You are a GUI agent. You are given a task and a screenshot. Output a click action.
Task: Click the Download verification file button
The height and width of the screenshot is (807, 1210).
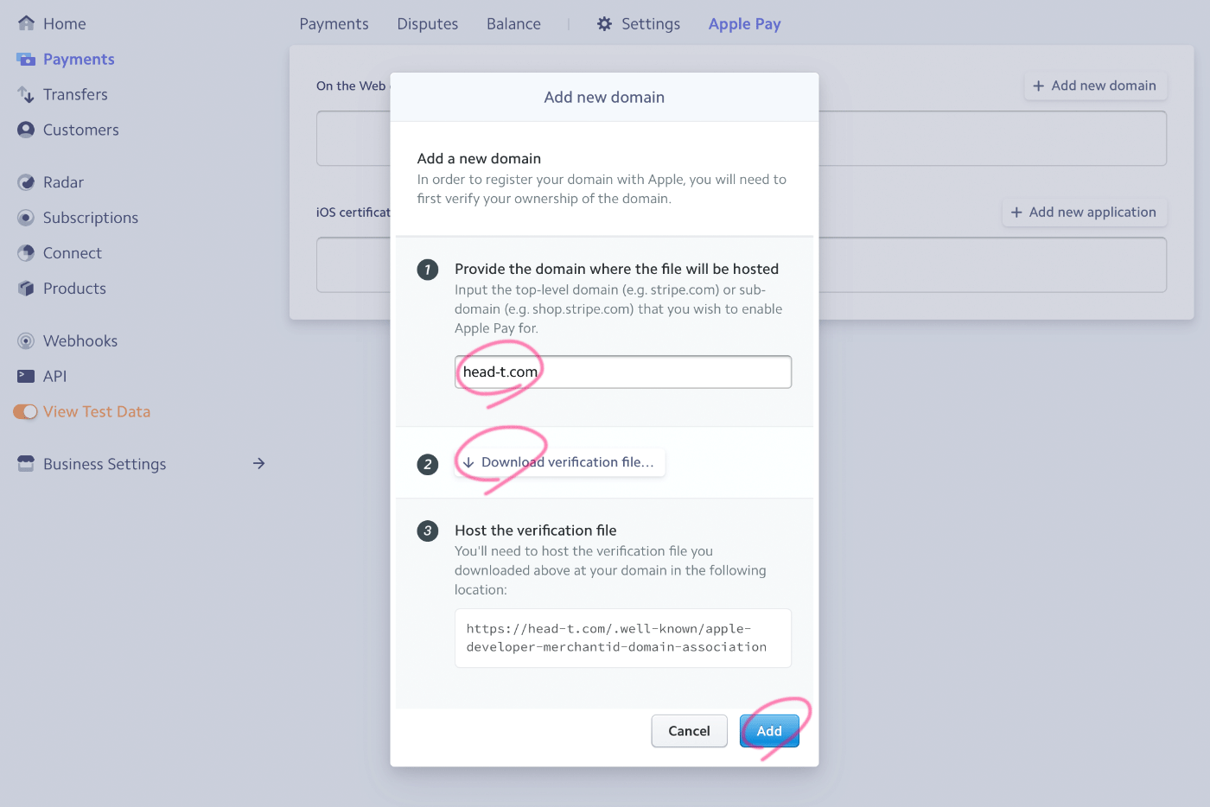click(x=560, y=462)
